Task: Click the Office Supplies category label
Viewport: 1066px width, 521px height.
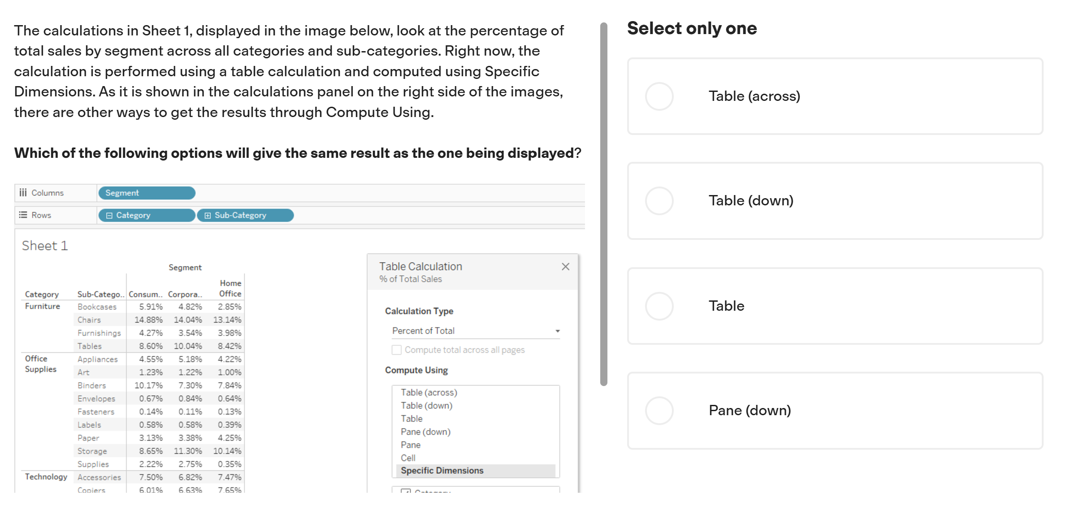Action: (x=41, y=364)
